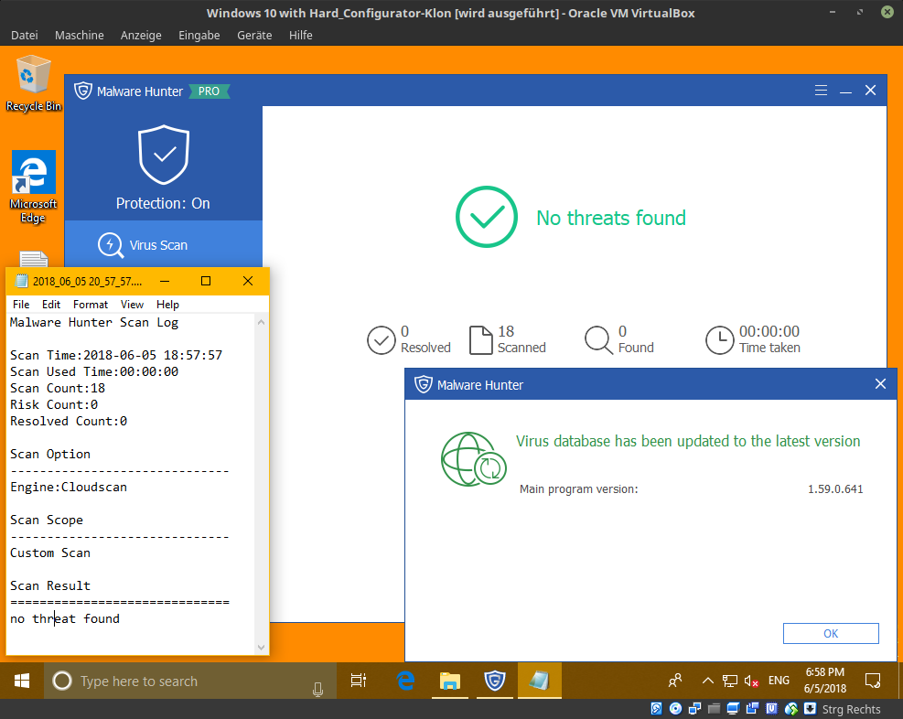Image resolution: width=903 pixels, height=719 pixels.
Task: Open VirtualBox Datei menu
Action: coord(24,35)
